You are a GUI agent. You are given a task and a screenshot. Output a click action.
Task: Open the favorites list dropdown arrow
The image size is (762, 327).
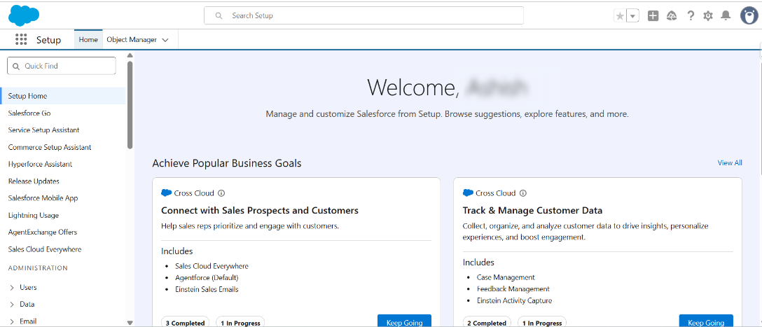click(632, 16)
